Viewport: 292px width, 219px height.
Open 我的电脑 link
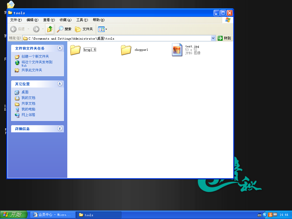tap(28, 109)
